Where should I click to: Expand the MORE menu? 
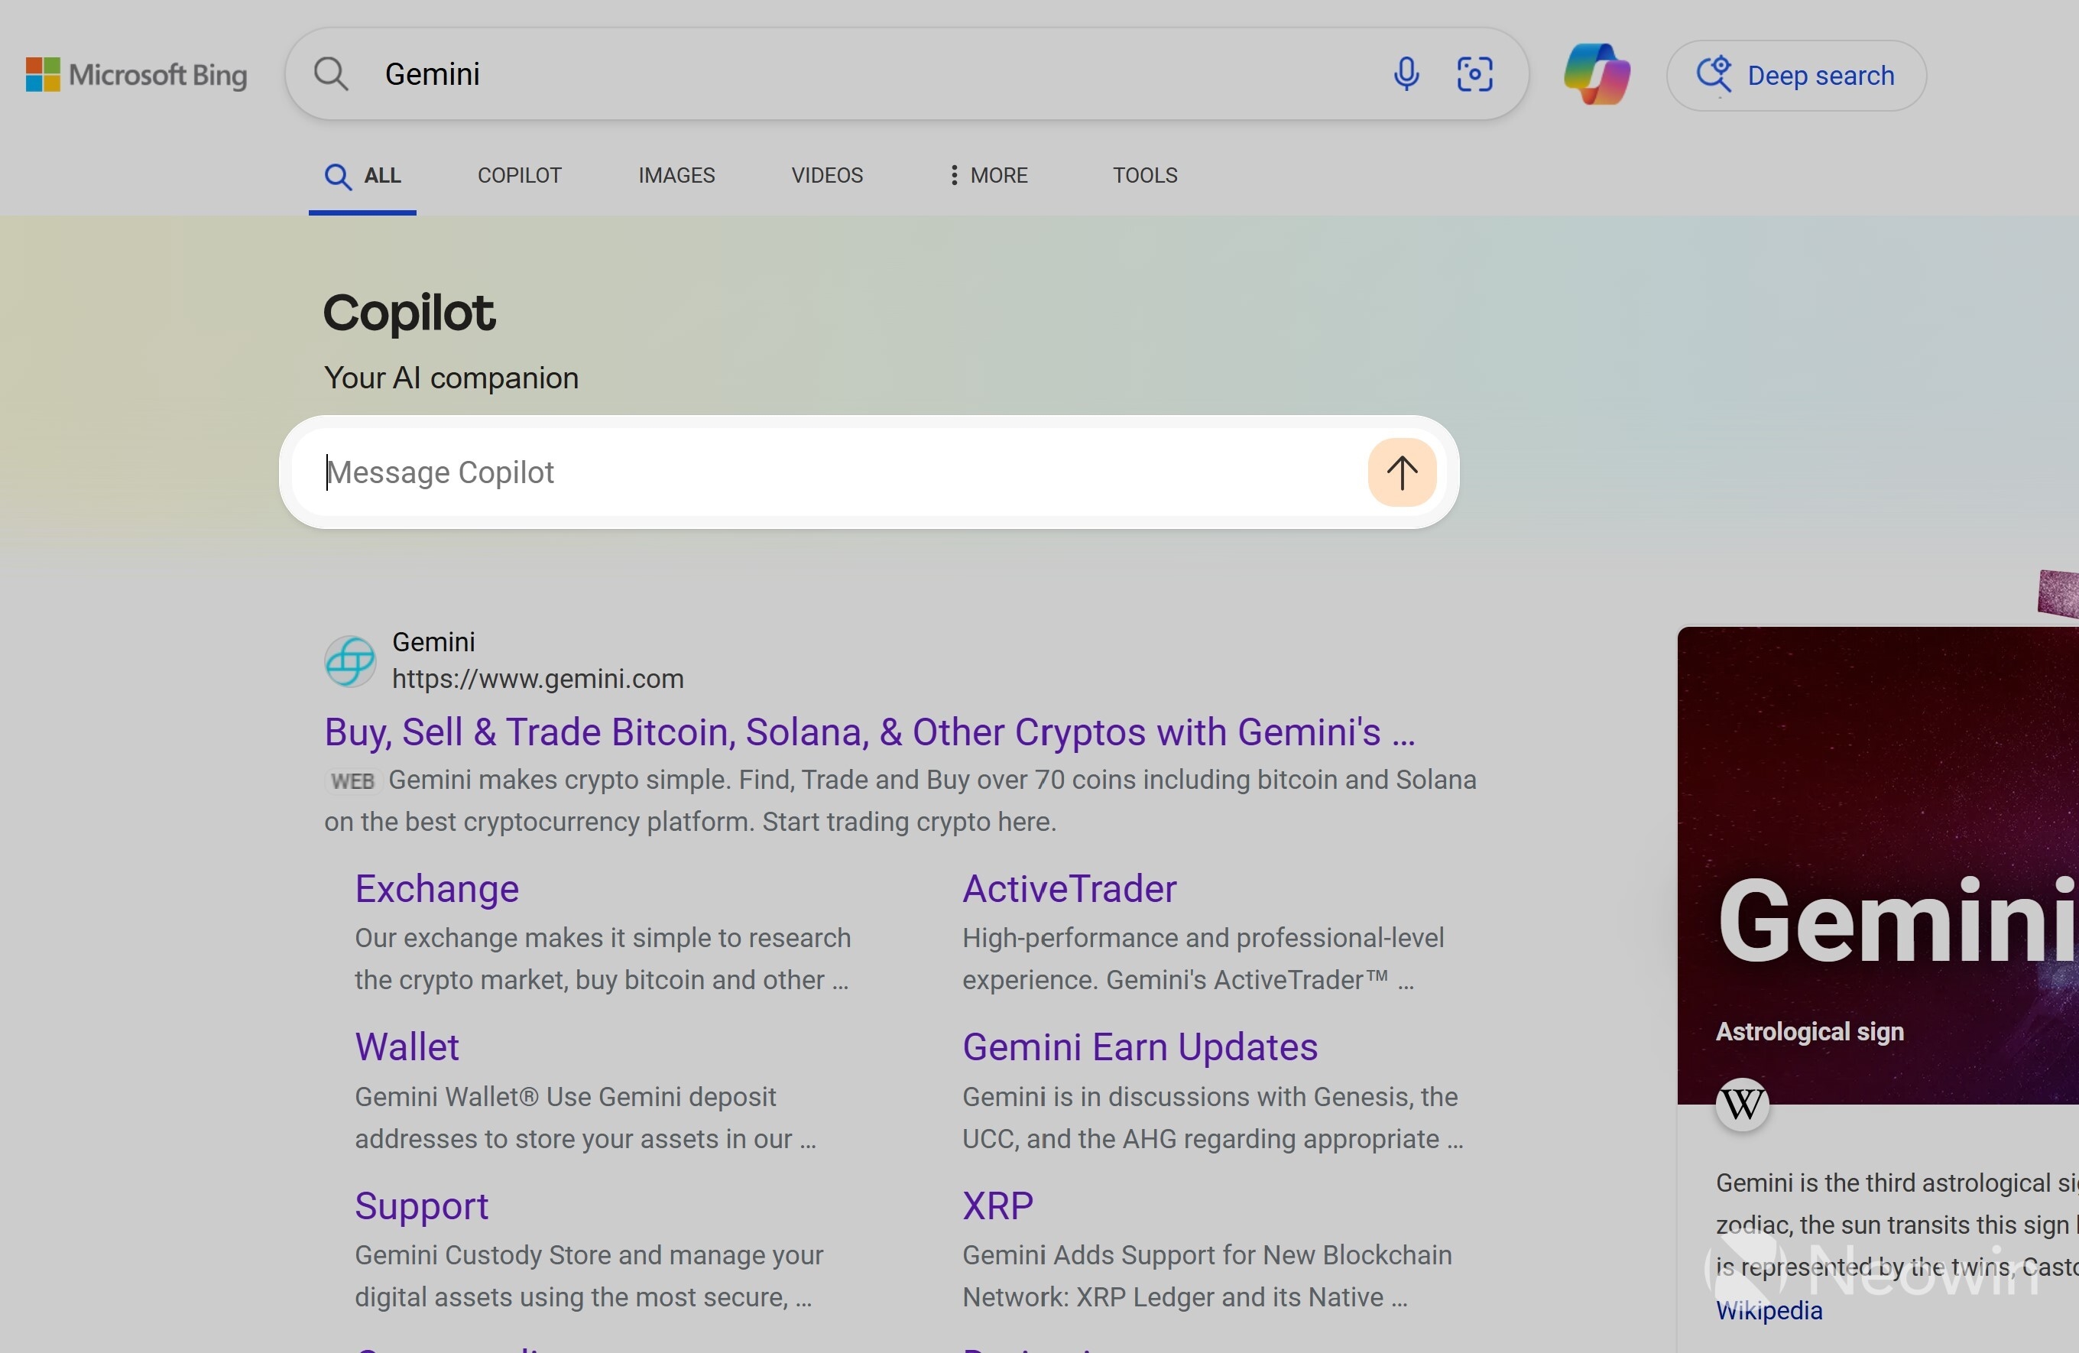pyautogui.click(x=988, y=176)
